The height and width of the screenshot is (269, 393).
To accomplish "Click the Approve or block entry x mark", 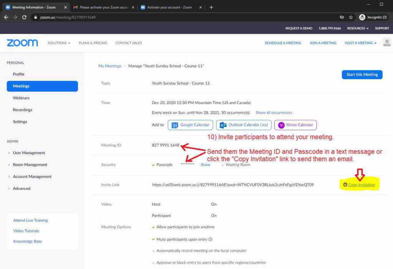I will coord(153,263).
